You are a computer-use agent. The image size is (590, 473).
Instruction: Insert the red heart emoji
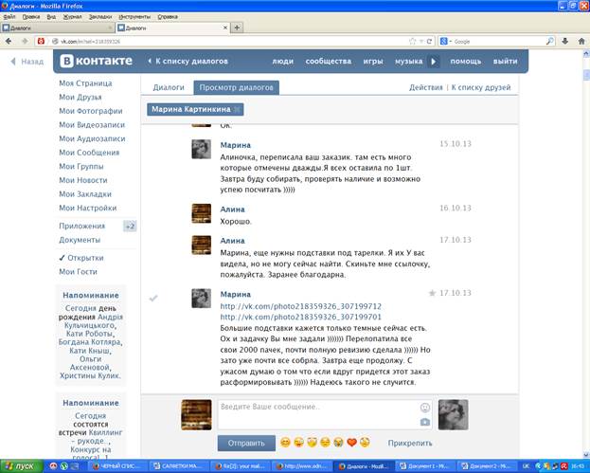[351, 442]
